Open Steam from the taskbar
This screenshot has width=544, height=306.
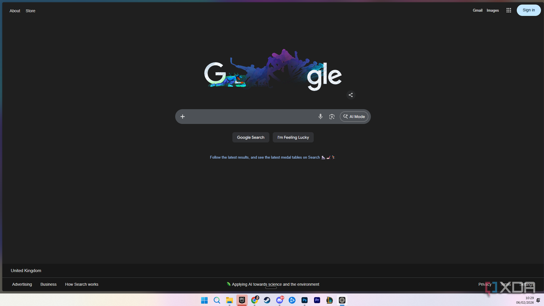click(x=267, y=300)
